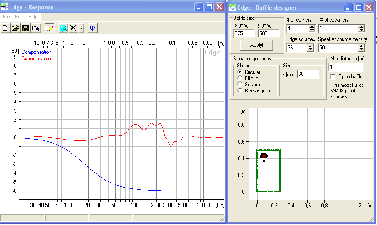
Task: Decrease # of corners with down arrow
Action: pyautogui.click(x=312, y=30)
